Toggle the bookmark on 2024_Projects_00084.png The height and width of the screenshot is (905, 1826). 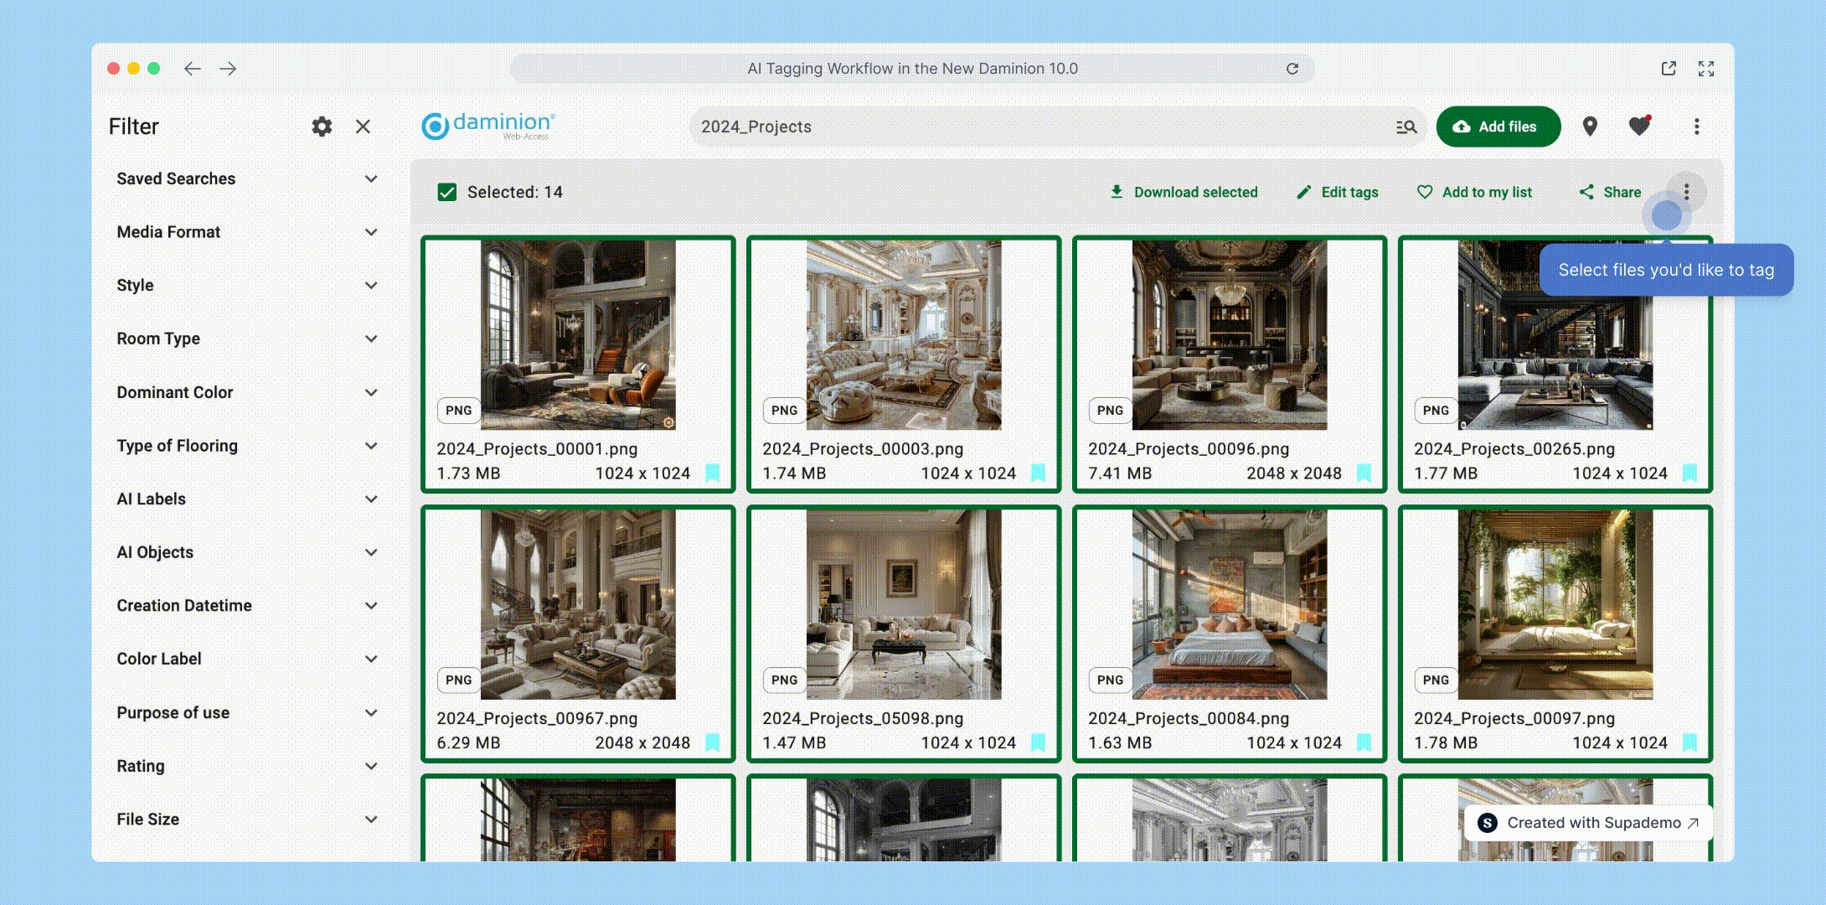(1364, 742)
